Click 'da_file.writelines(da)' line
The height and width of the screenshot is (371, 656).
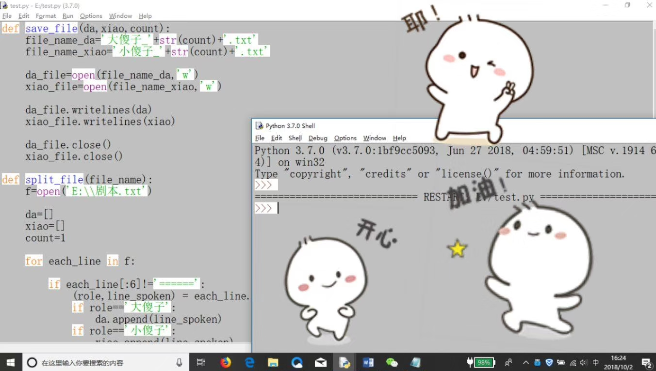tap(89, 110)
